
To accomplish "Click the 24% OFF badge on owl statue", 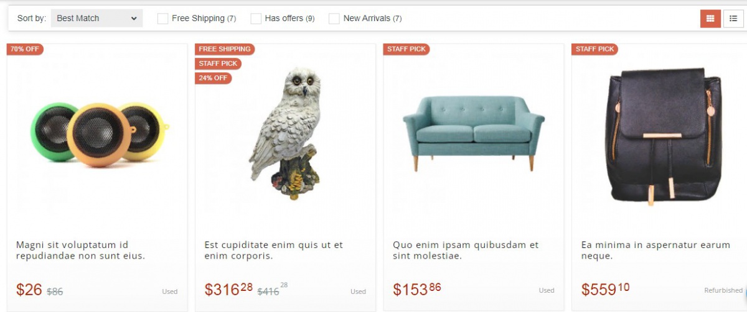I will coord(213,78).
